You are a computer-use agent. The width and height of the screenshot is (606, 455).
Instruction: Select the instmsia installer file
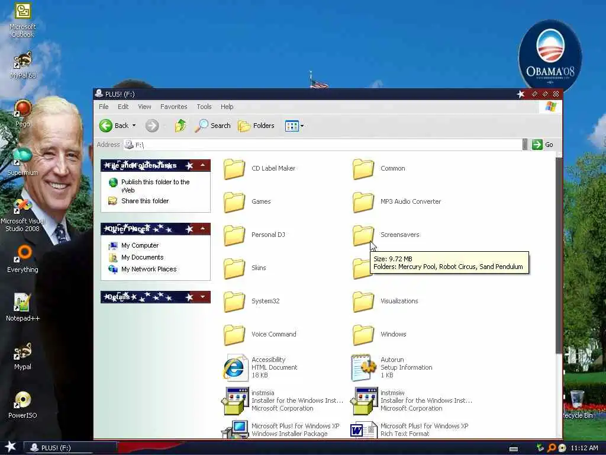point(282,401)
